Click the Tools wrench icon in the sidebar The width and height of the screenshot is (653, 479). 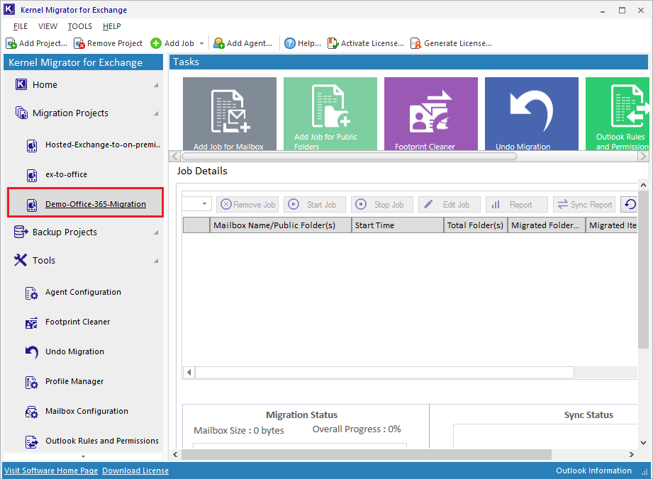(21, 260)
